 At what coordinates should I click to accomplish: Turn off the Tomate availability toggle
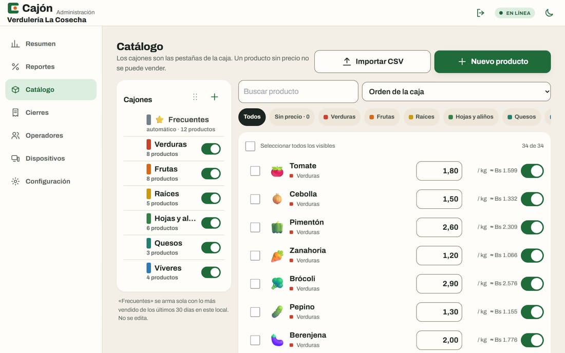pyautogui.click(x=532, y=171)
